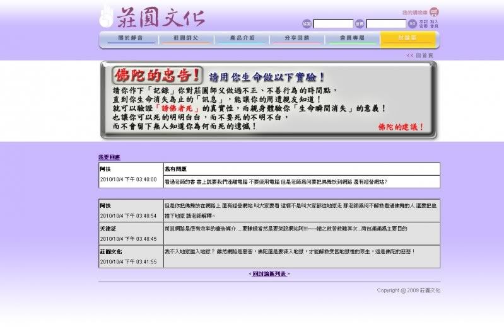
Task: Click the account field label icon
Action: point(307,24)
